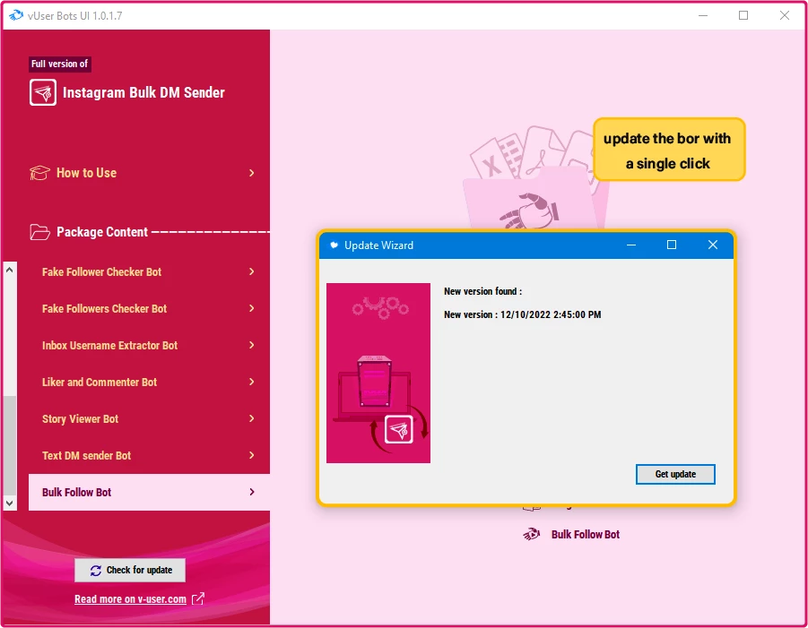Screen dimensions: 808x628
Task: Click the Instagram Bulk DM Sender logo icon
Action: (43, 92)
